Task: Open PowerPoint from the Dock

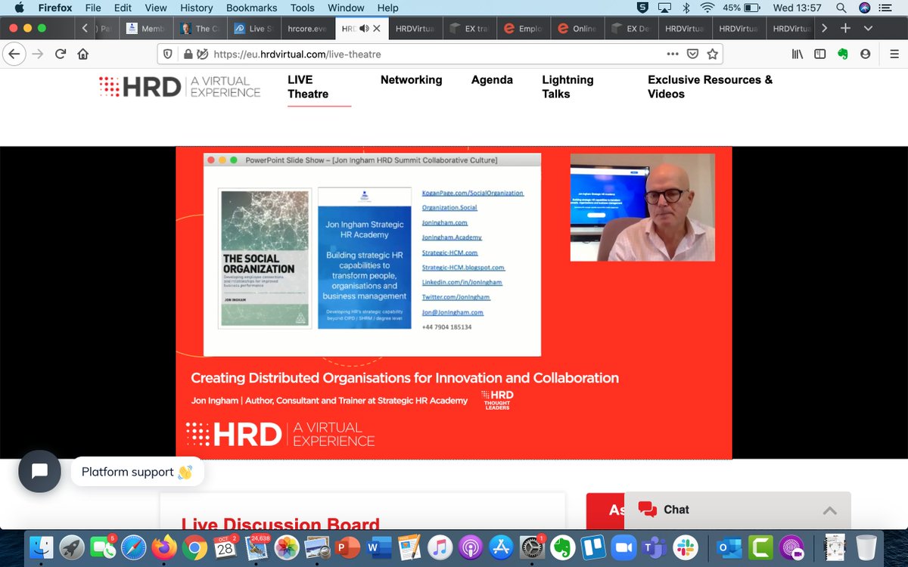Action: pyautogui.click(x=347, y=546)
